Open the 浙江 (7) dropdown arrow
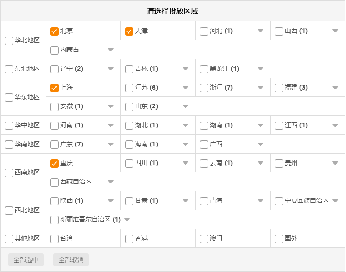Image resolution: width=346 pixels, height=272 pixels. coord(260,88)
